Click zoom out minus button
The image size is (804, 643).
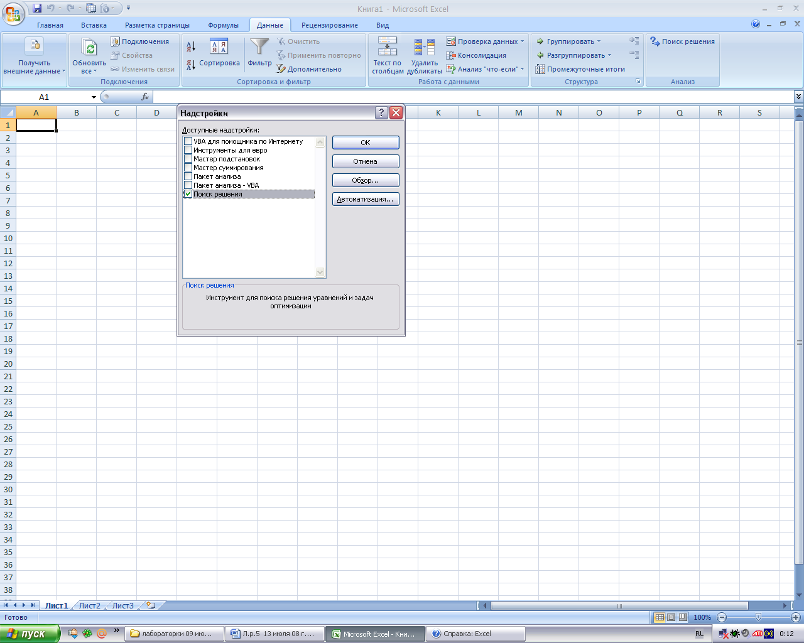coord(722,617)
